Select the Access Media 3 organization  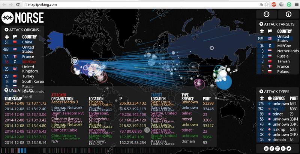click(x=64, y=102)
